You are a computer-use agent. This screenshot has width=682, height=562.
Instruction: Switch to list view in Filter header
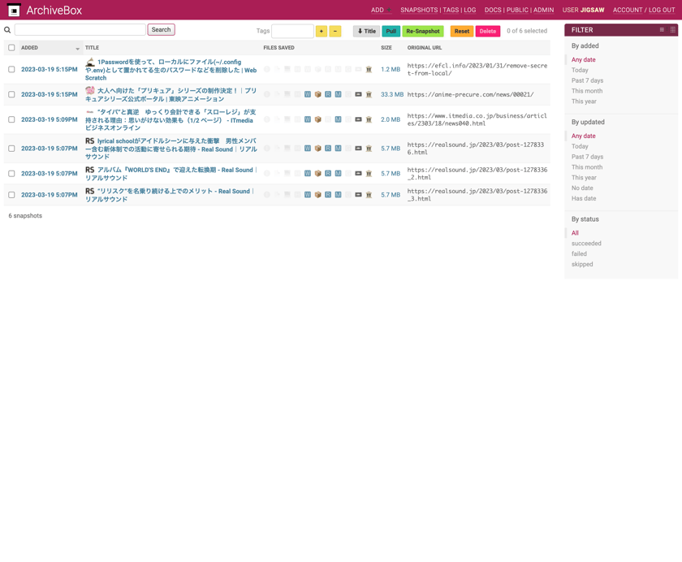(x=662, y=30)
